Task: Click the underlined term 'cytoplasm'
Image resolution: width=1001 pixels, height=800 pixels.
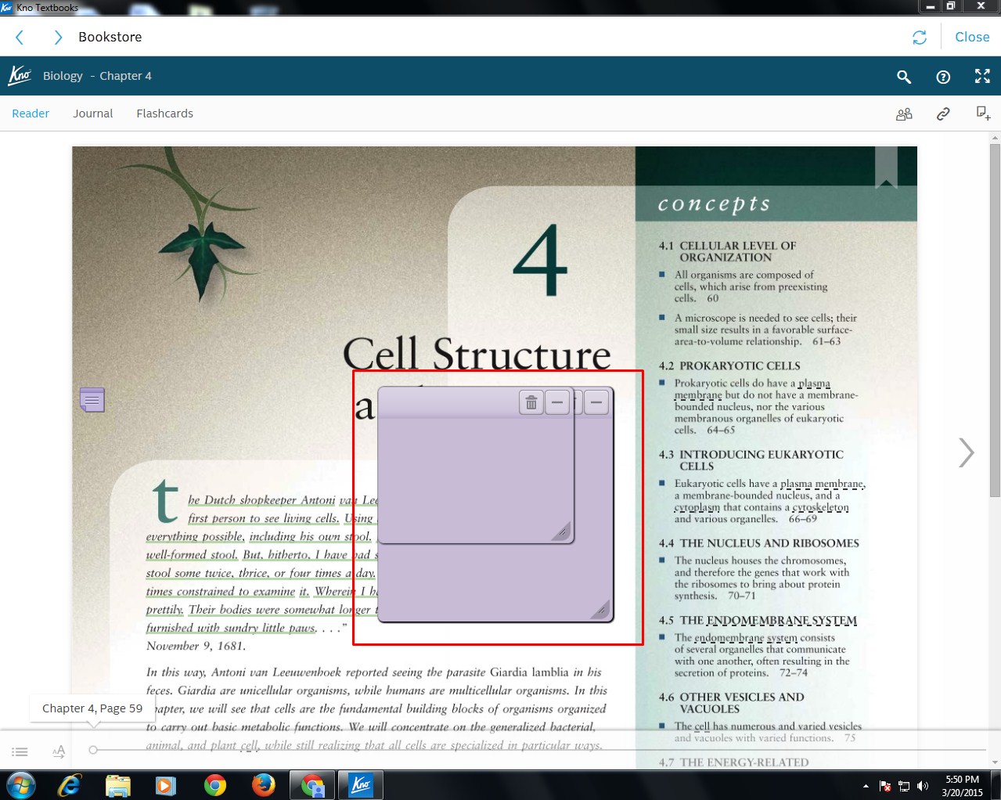Action: coord(697,507)
